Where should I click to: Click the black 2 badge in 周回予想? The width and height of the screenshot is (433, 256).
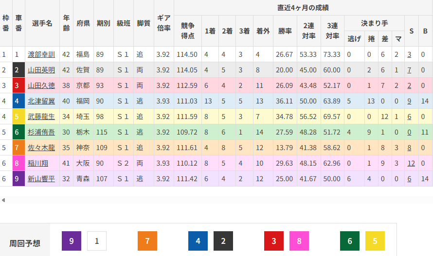coord(223,241)
